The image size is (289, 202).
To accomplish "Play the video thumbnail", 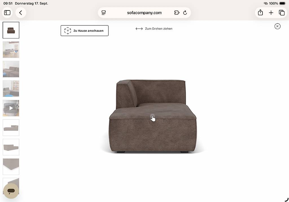I will point(11,108).
